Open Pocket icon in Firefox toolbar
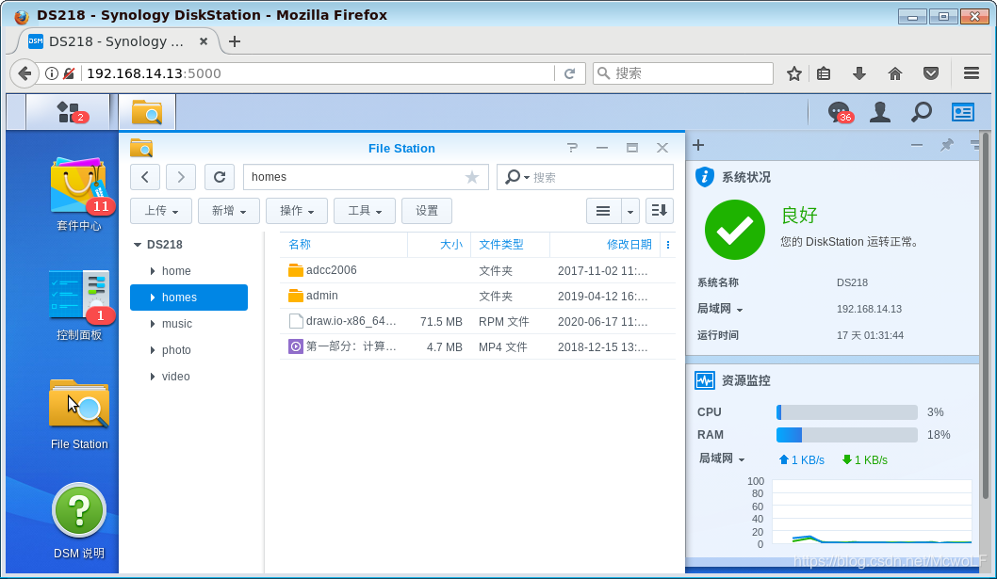 pos(931,73)
